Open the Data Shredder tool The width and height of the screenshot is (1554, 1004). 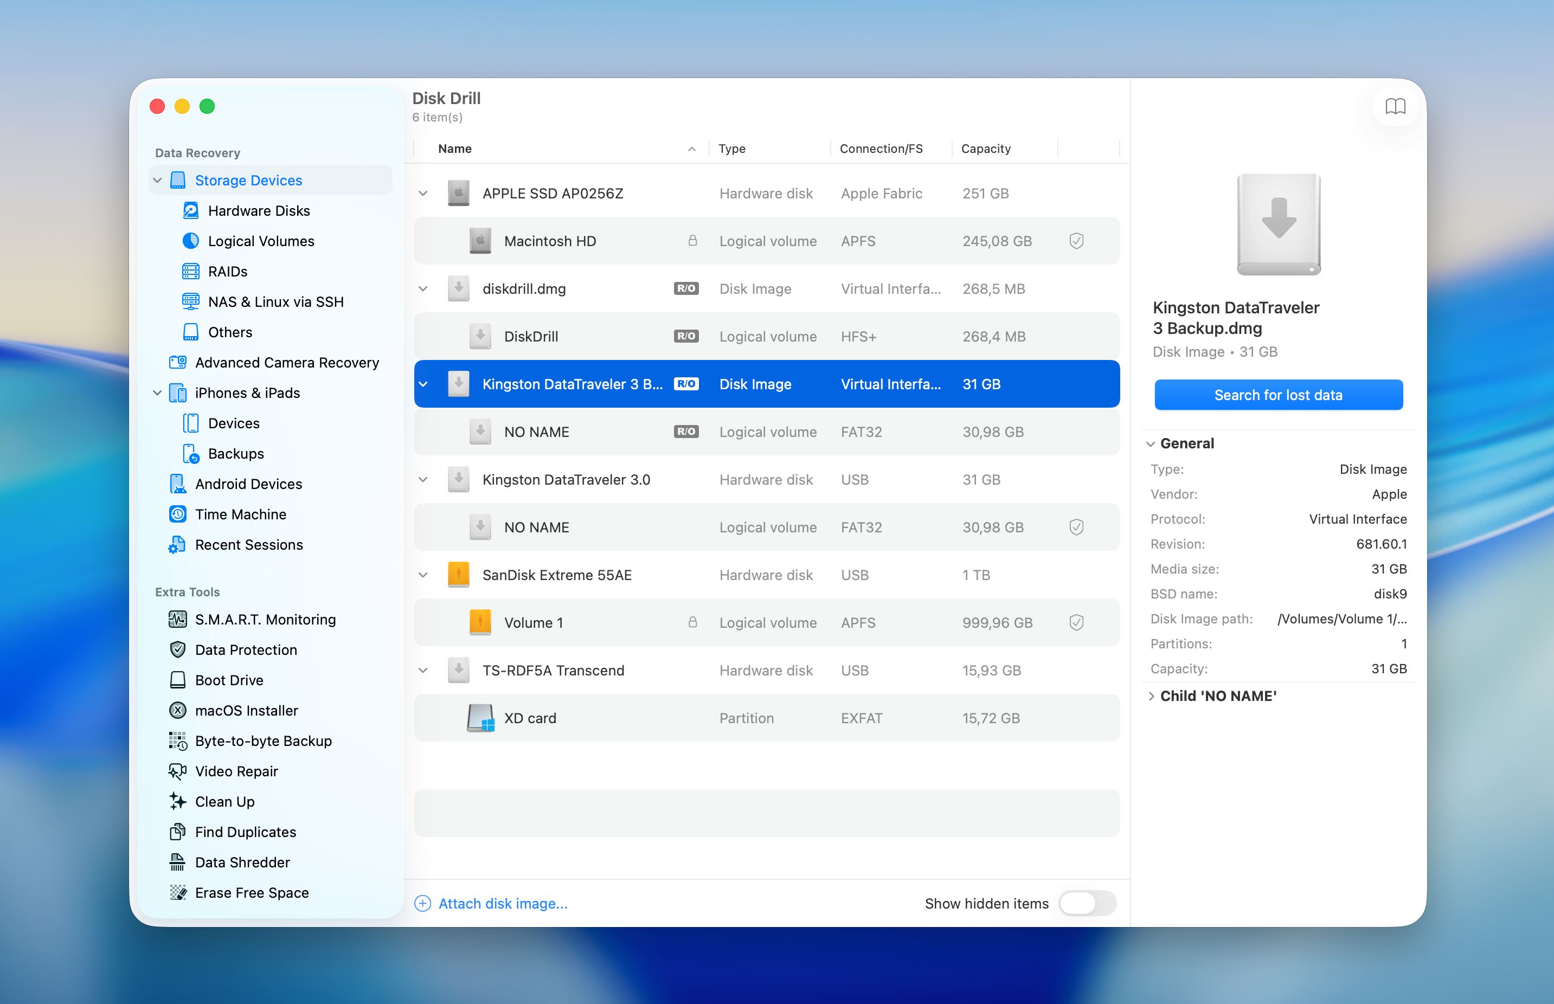(271, 863)
